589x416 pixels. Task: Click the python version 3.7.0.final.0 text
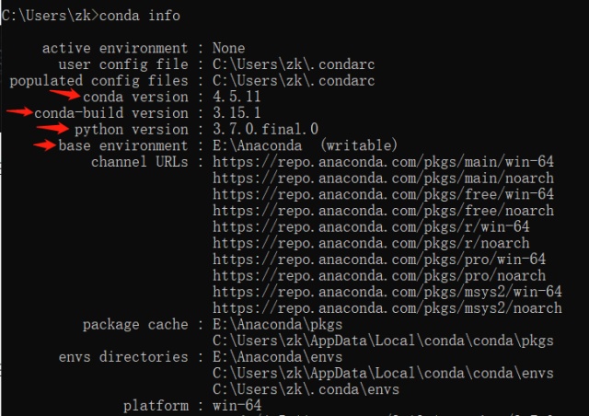265,129
